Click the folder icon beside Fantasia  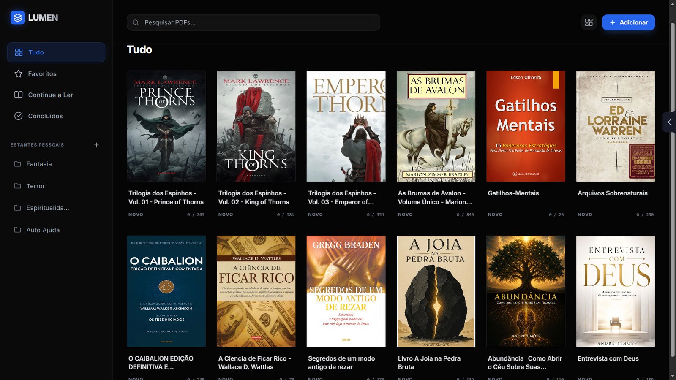(18, 164)
